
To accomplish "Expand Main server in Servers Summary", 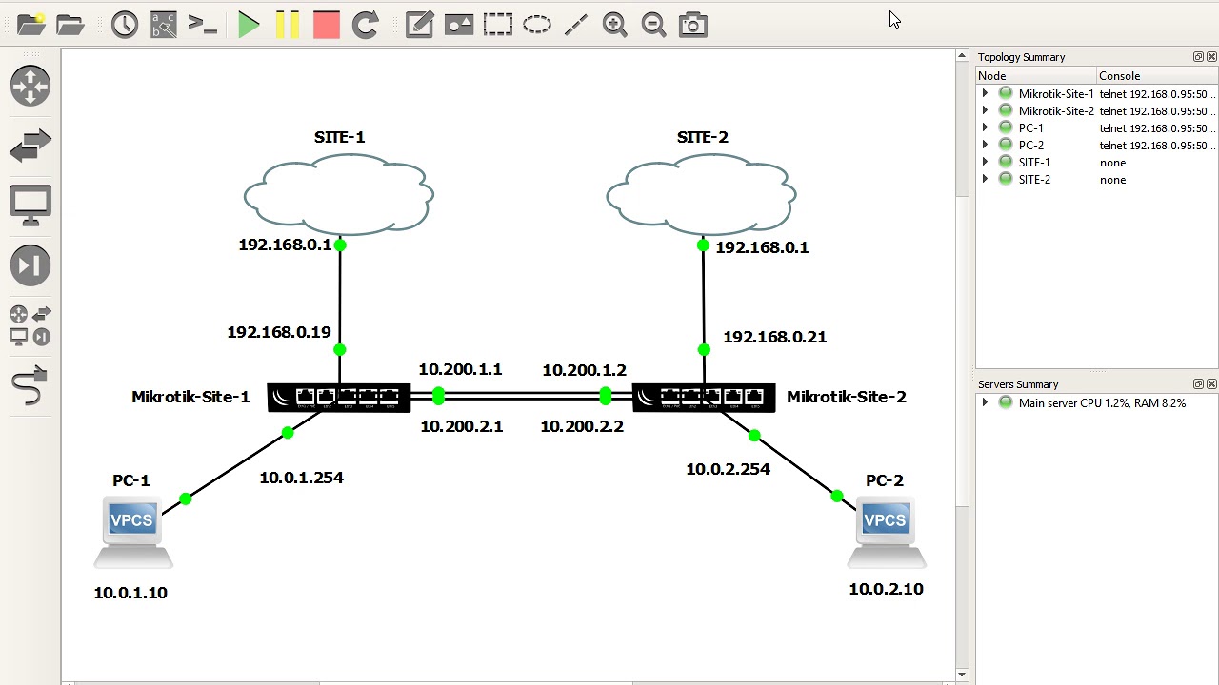I will [986, 403].
